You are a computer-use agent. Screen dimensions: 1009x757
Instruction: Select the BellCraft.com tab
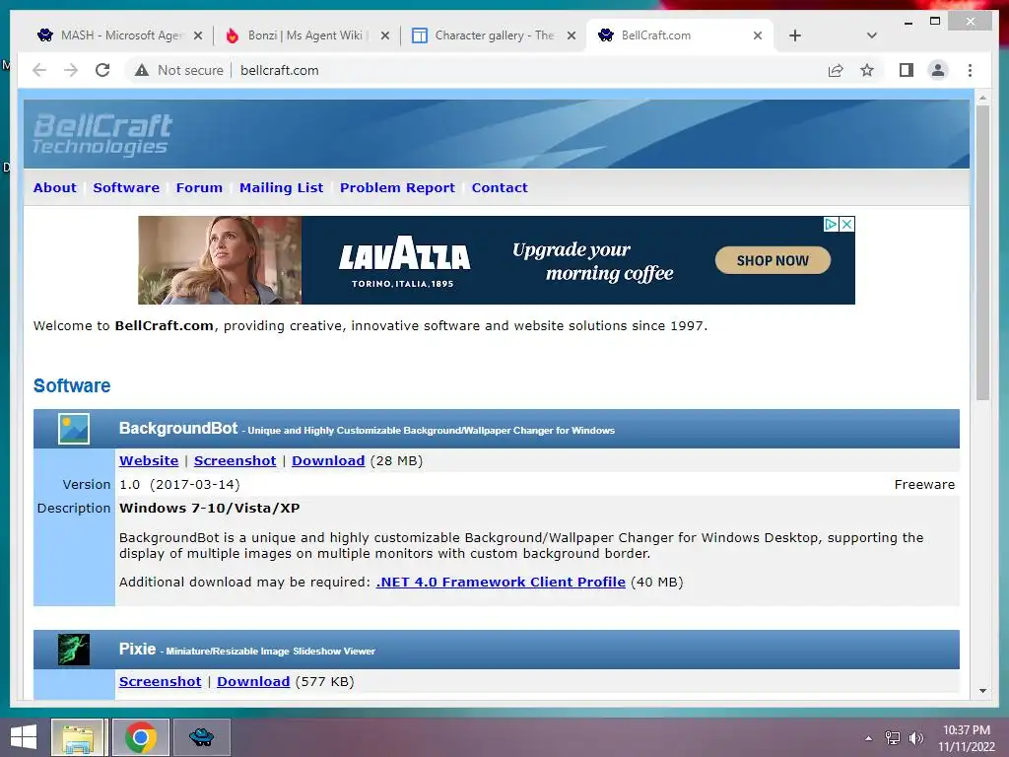click(680, 35)
